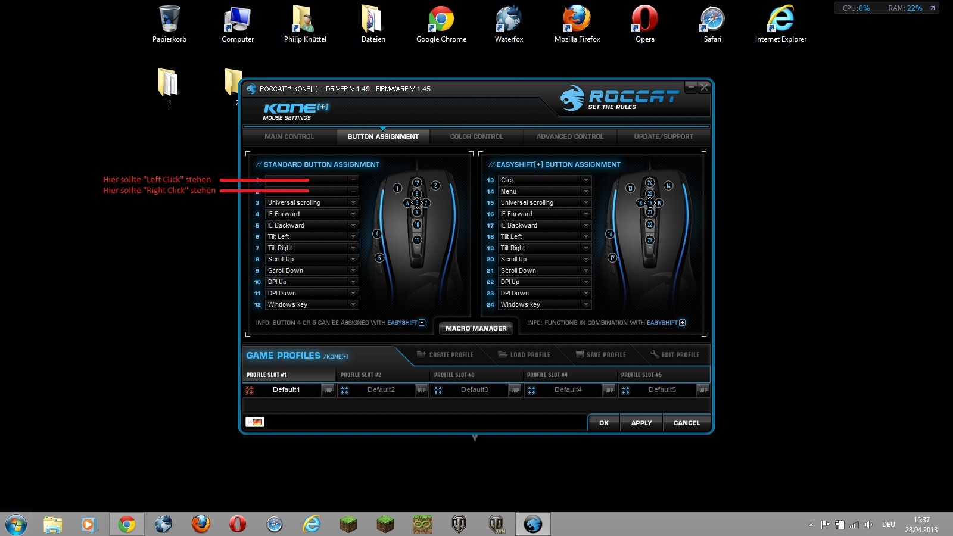Screen dimensions: 953x536
Task: Switch to the Color Control tab
Action: point(476,136)
